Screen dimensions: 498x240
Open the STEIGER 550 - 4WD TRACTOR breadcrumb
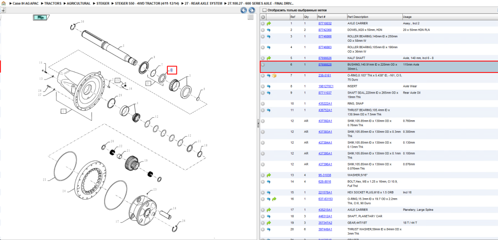(x=146, y=3)
